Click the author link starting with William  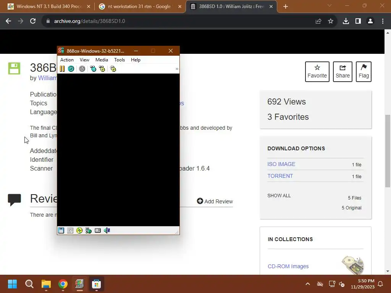(x=47, y=78)
